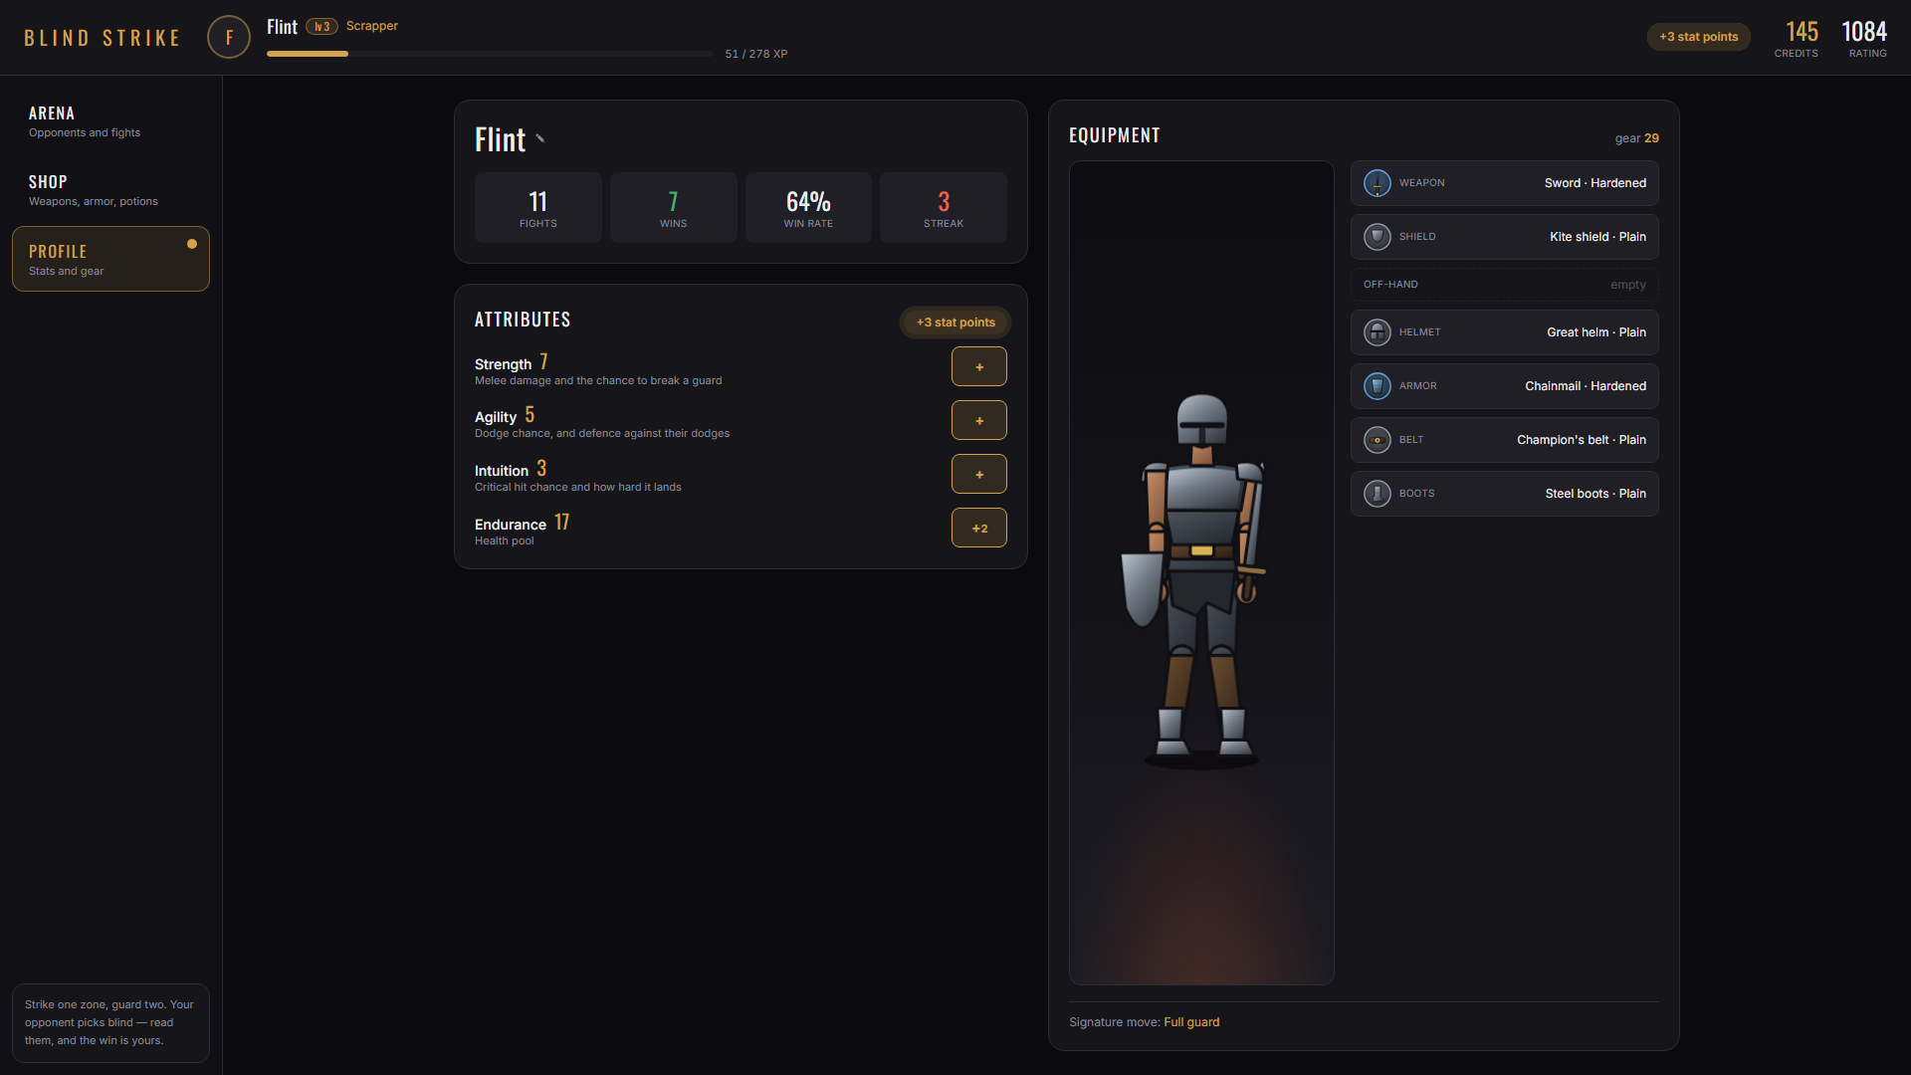Click the shield slot icon
Image resolution: width=1911 pixels, height=1075 pixels.
click(x=1378, y=237)
